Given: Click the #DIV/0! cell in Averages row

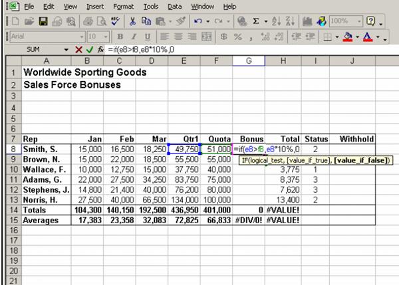Looking at the screenshot, I should coord(249,220).
